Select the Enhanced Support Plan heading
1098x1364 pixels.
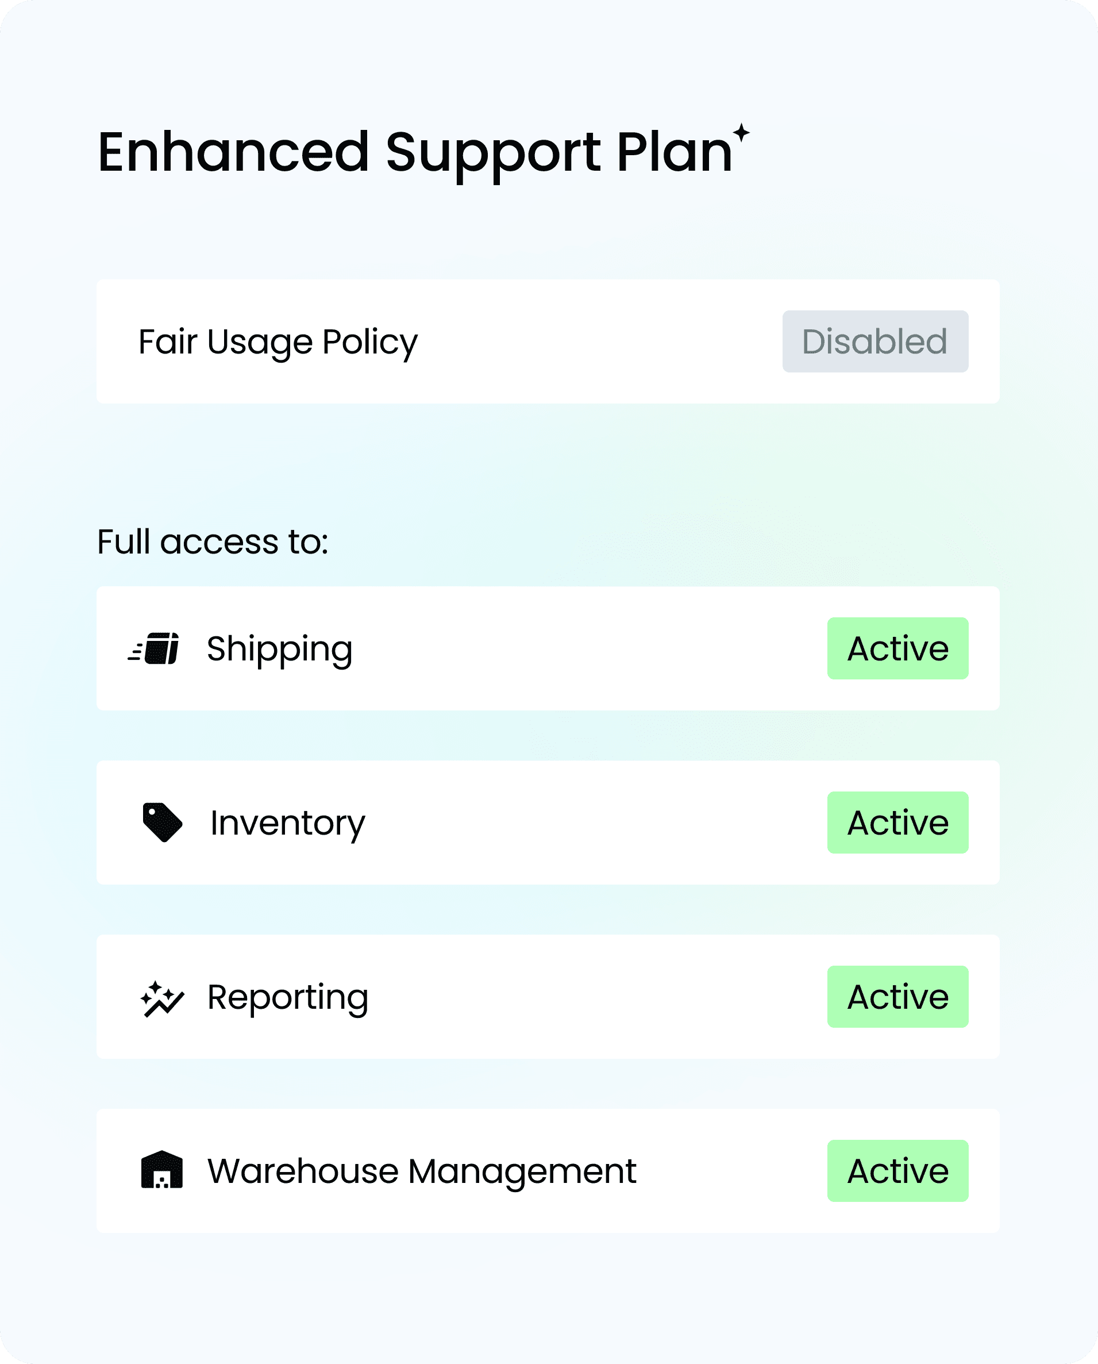click(415, 152)
